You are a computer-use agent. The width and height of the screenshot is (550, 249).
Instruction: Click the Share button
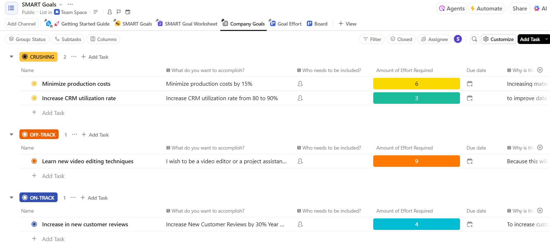(x=519, y=8)
